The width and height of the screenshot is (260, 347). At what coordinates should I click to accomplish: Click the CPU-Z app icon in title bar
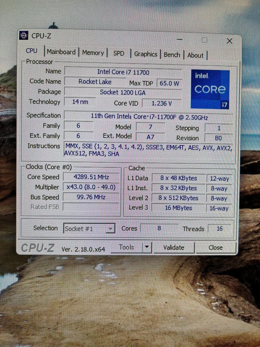tap(24, 35)
